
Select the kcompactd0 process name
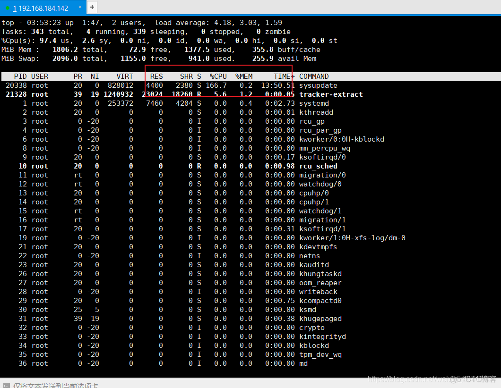[320, 300]
